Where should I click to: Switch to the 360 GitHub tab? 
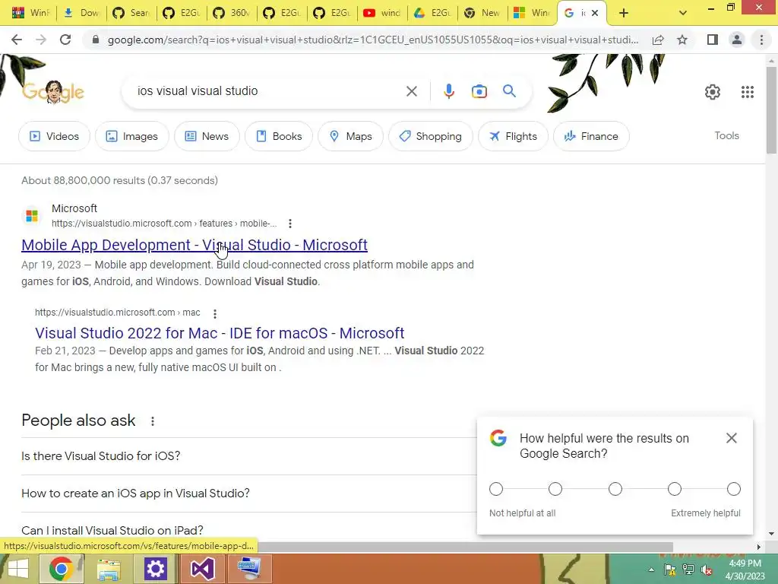coord(231,13)
